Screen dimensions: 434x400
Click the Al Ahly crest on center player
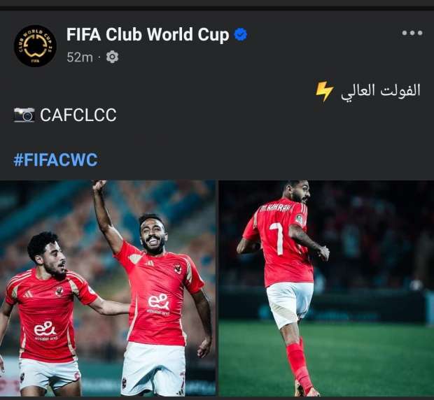pyautogui.click(x=177, y=268)
